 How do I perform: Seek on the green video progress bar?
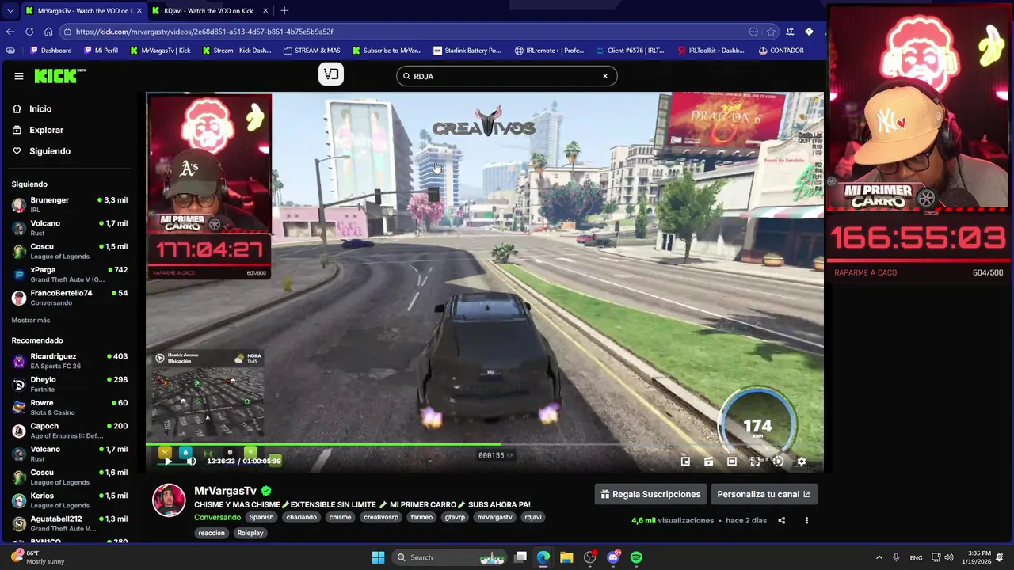click(x=484, y=444)
